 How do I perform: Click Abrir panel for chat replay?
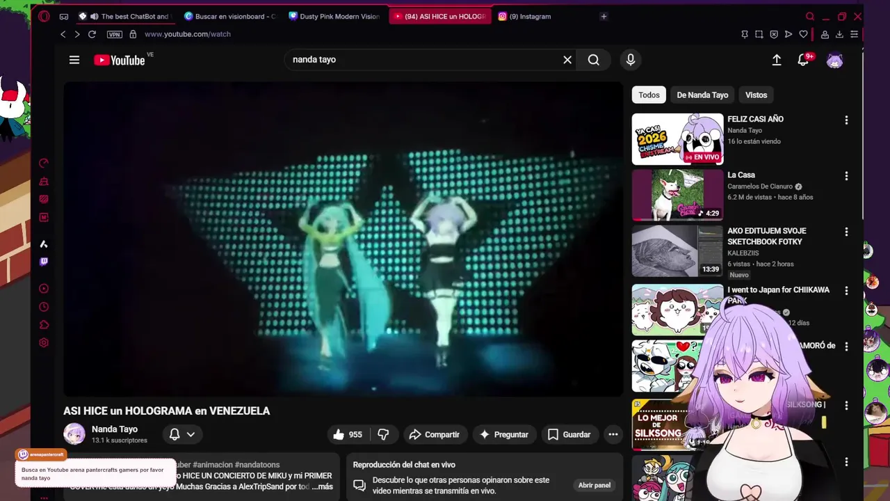594,485
